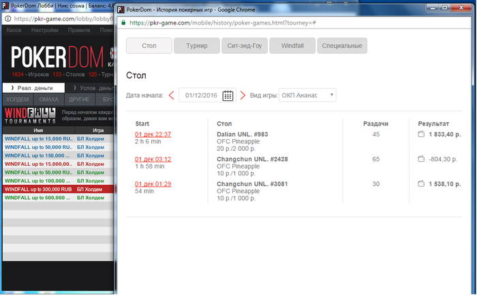Image resolution: width=477 pixels, height=296 pixels.
Task: Select ДРУГИЕ game tab in lobby
Action: (x=79, y=100)
